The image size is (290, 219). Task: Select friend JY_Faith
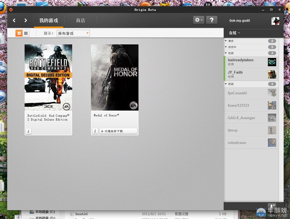pyautogui.click(x=251, y=74)
